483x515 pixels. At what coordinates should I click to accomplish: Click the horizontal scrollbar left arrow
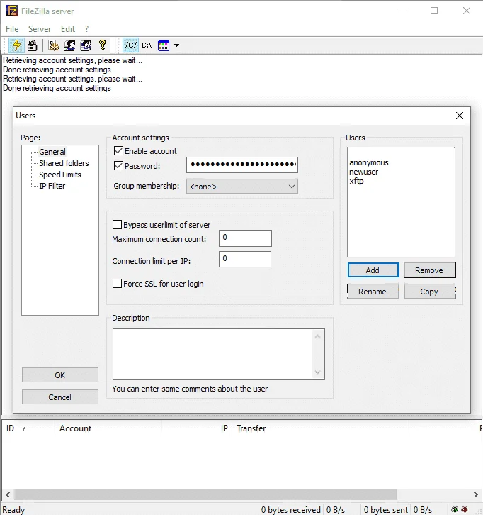[8, 494]
